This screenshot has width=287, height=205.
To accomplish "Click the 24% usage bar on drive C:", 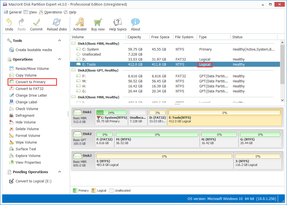I will point(111,113).
